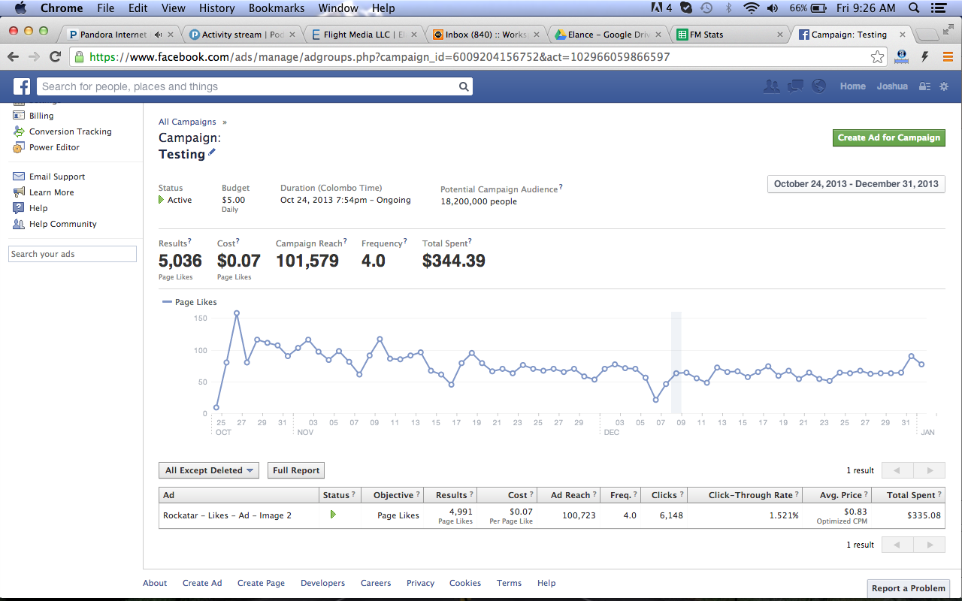Click the Full Report button

(296, 470)
